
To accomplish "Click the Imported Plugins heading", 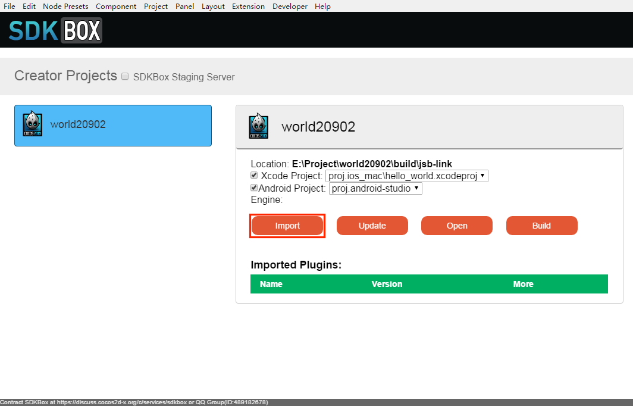I will [x=296, y=264].
